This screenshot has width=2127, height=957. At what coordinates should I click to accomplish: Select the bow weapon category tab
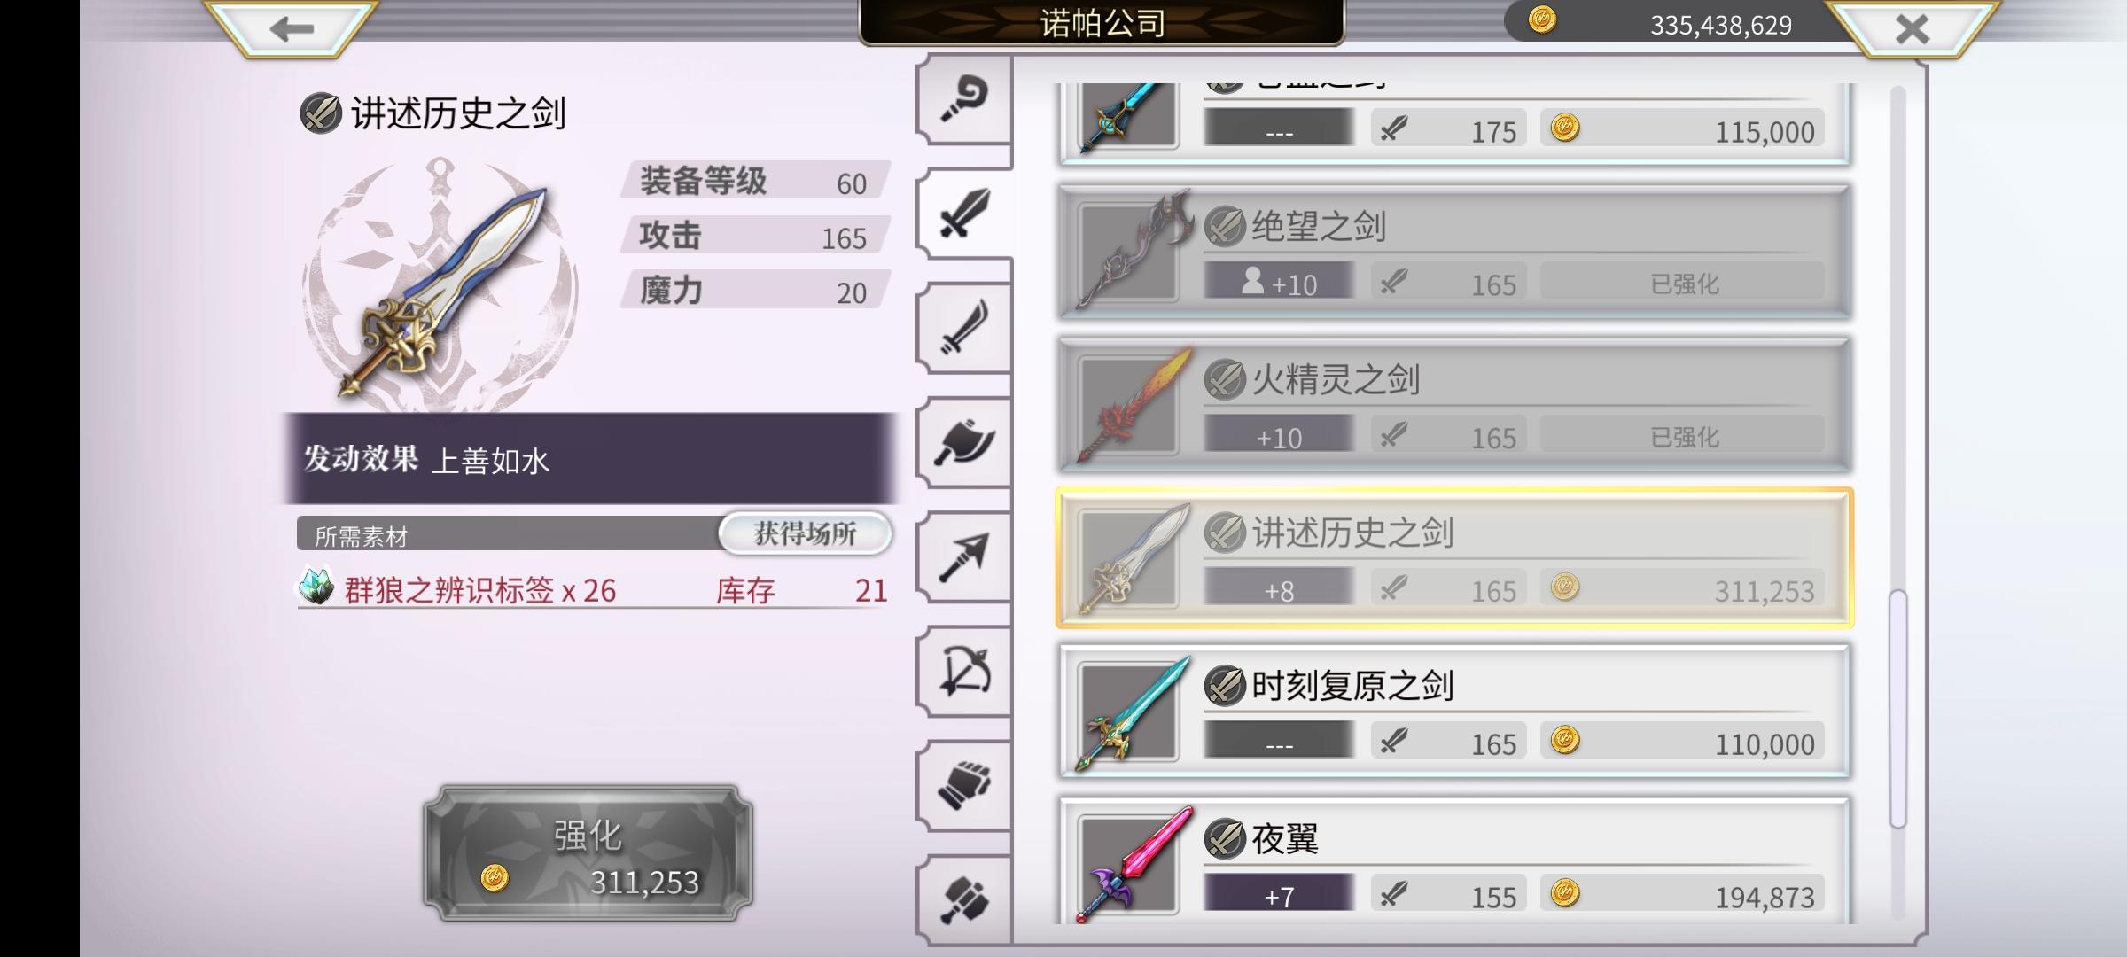point(964,671)
